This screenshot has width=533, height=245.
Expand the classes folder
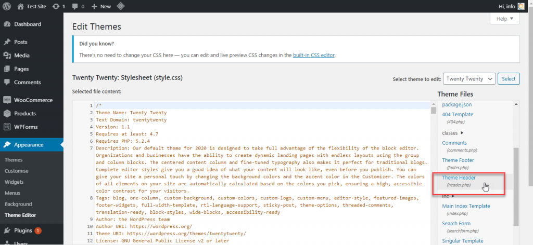452,133
